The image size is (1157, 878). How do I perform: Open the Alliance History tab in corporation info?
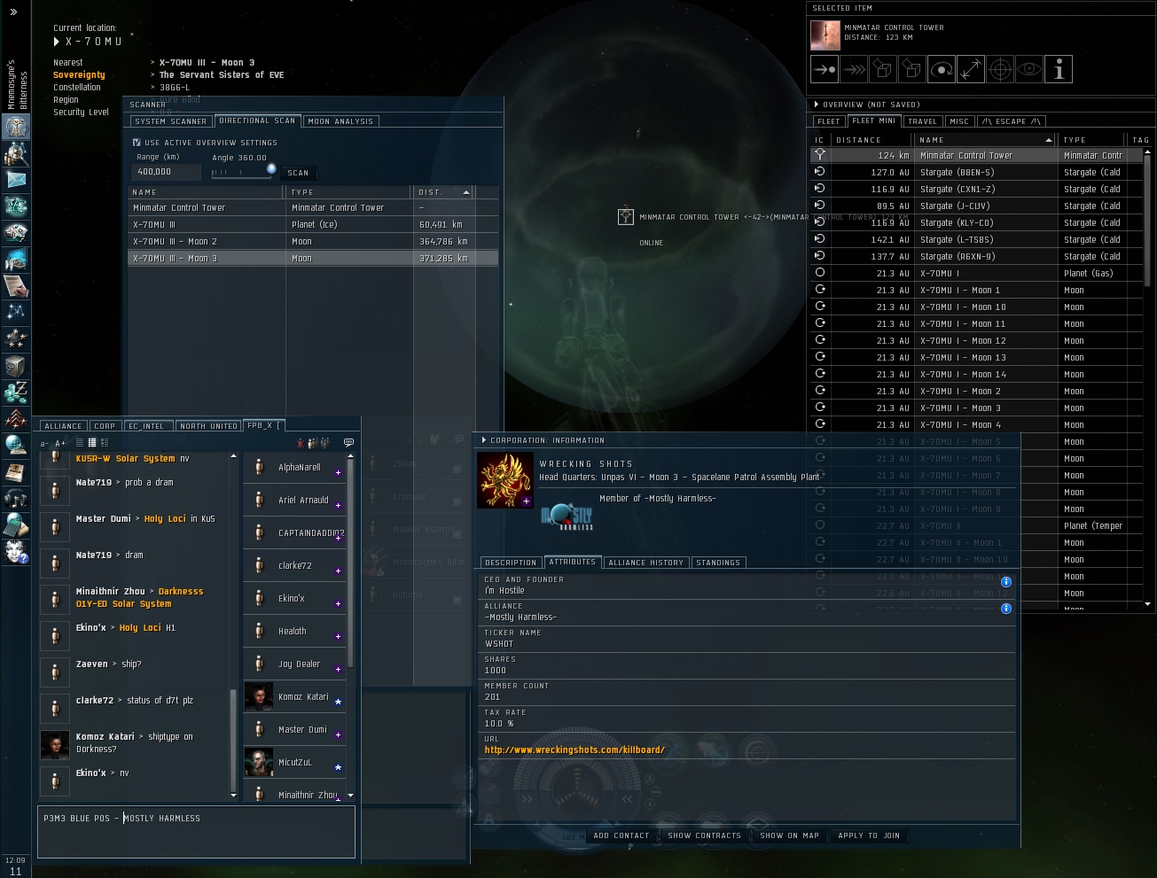(x=646, y=563)
